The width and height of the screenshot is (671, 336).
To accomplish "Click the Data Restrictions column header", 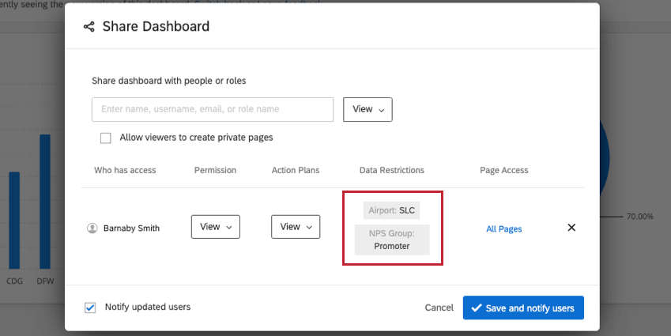I will pyautogui.click(x=391, y=170).
